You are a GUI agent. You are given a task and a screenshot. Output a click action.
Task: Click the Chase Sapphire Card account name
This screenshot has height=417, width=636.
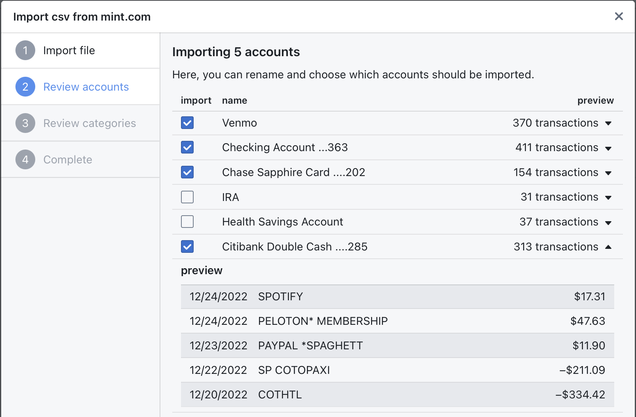[x=293, y=172]
